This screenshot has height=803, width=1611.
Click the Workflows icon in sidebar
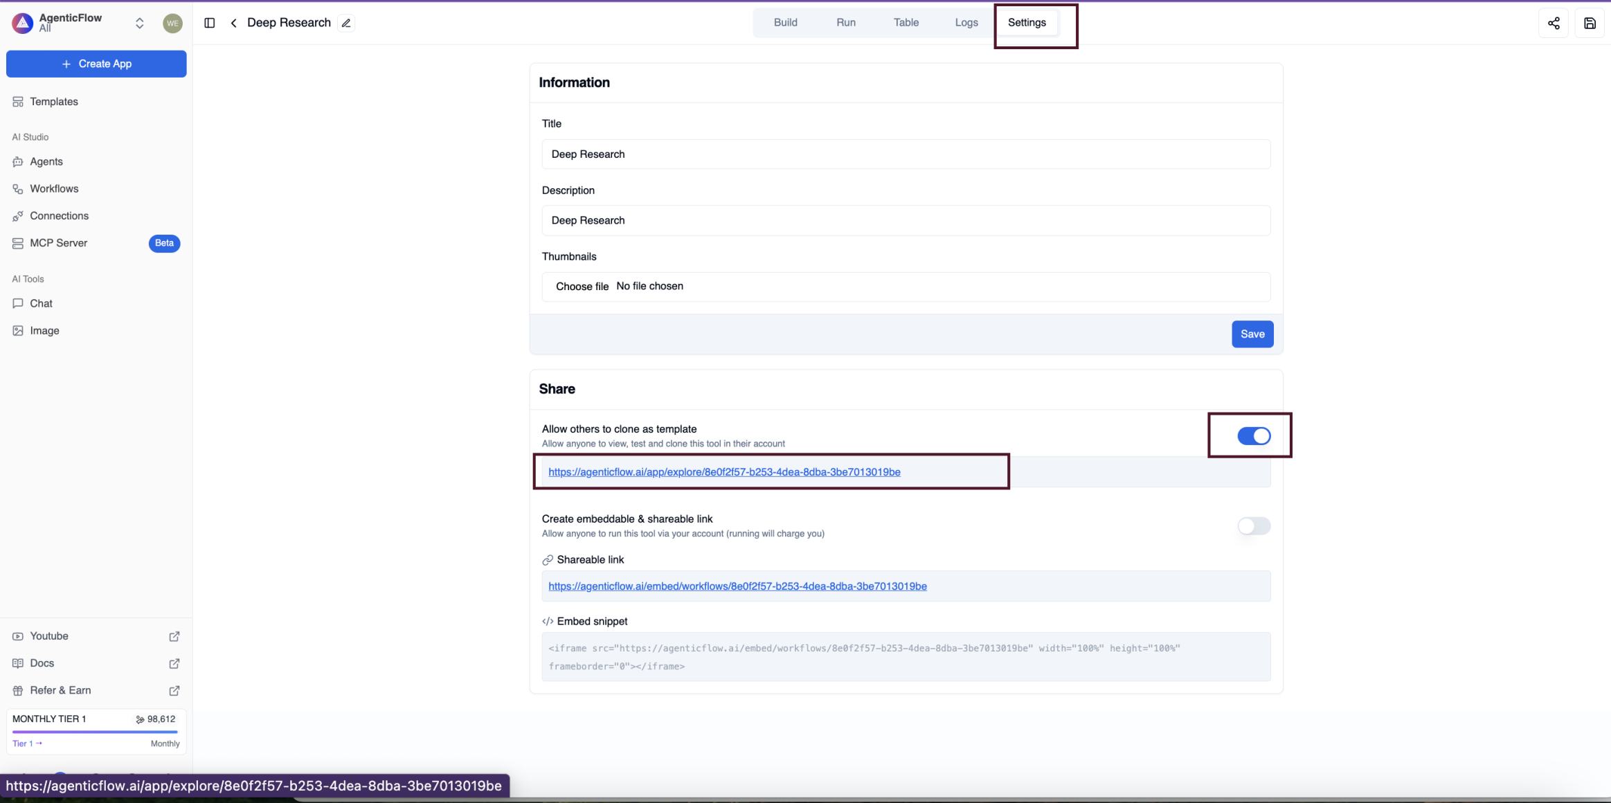click(18, 188)
